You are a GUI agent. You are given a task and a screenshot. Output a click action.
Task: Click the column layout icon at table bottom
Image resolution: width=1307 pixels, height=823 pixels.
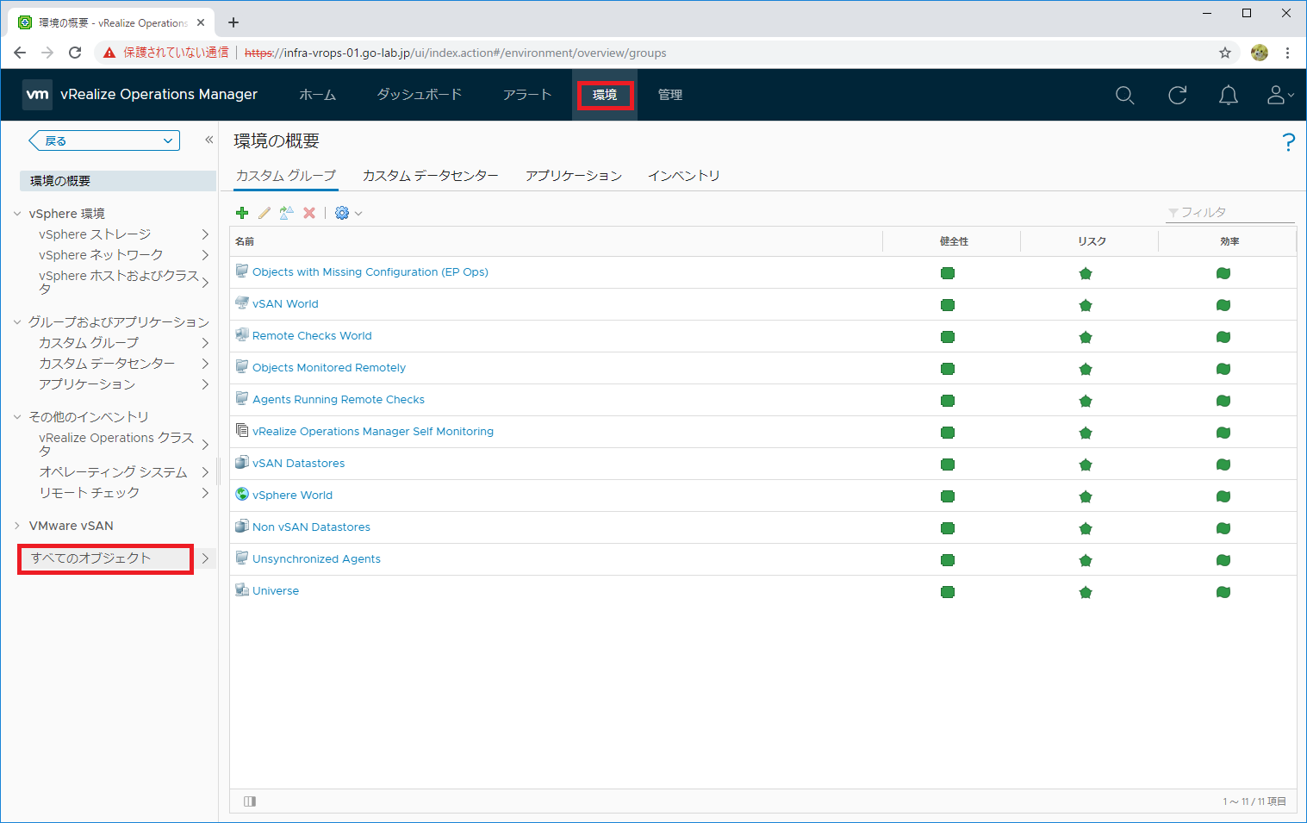pyautogui.click(x=250, y=801)
